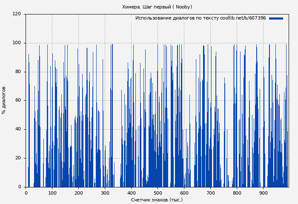Click the 300 tick on the x-axis
Viewport: 298px width, 204px height.
(105, 193)
